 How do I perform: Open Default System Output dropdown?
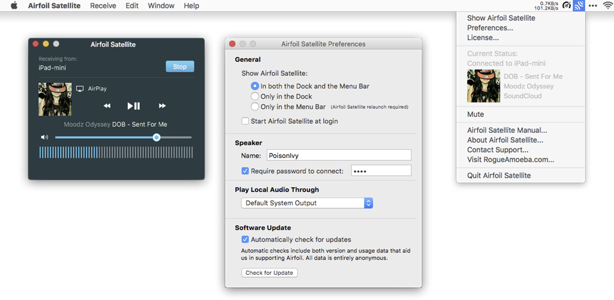307,203
